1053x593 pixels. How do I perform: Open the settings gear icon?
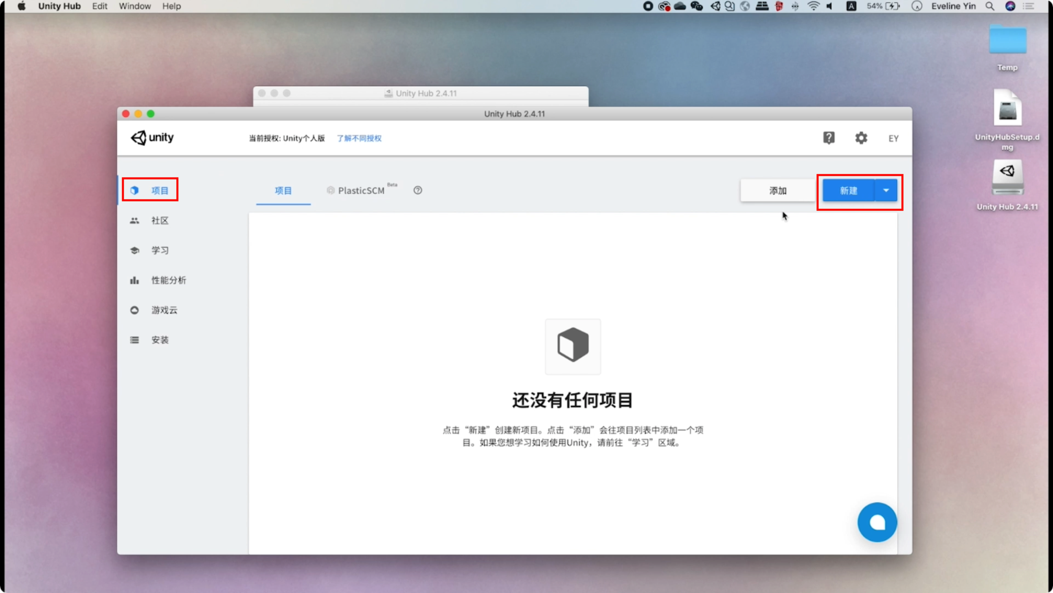[x=861, y=138]
